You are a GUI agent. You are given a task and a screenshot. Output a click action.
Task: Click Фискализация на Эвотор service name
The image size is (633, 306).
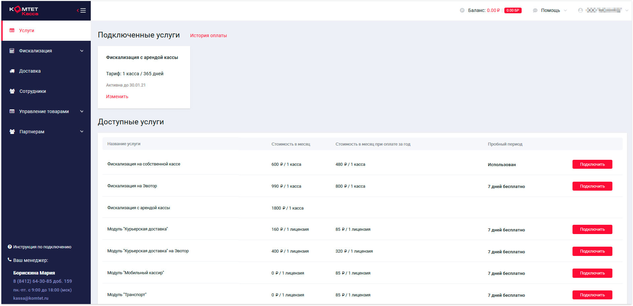[x=132, y=186]
